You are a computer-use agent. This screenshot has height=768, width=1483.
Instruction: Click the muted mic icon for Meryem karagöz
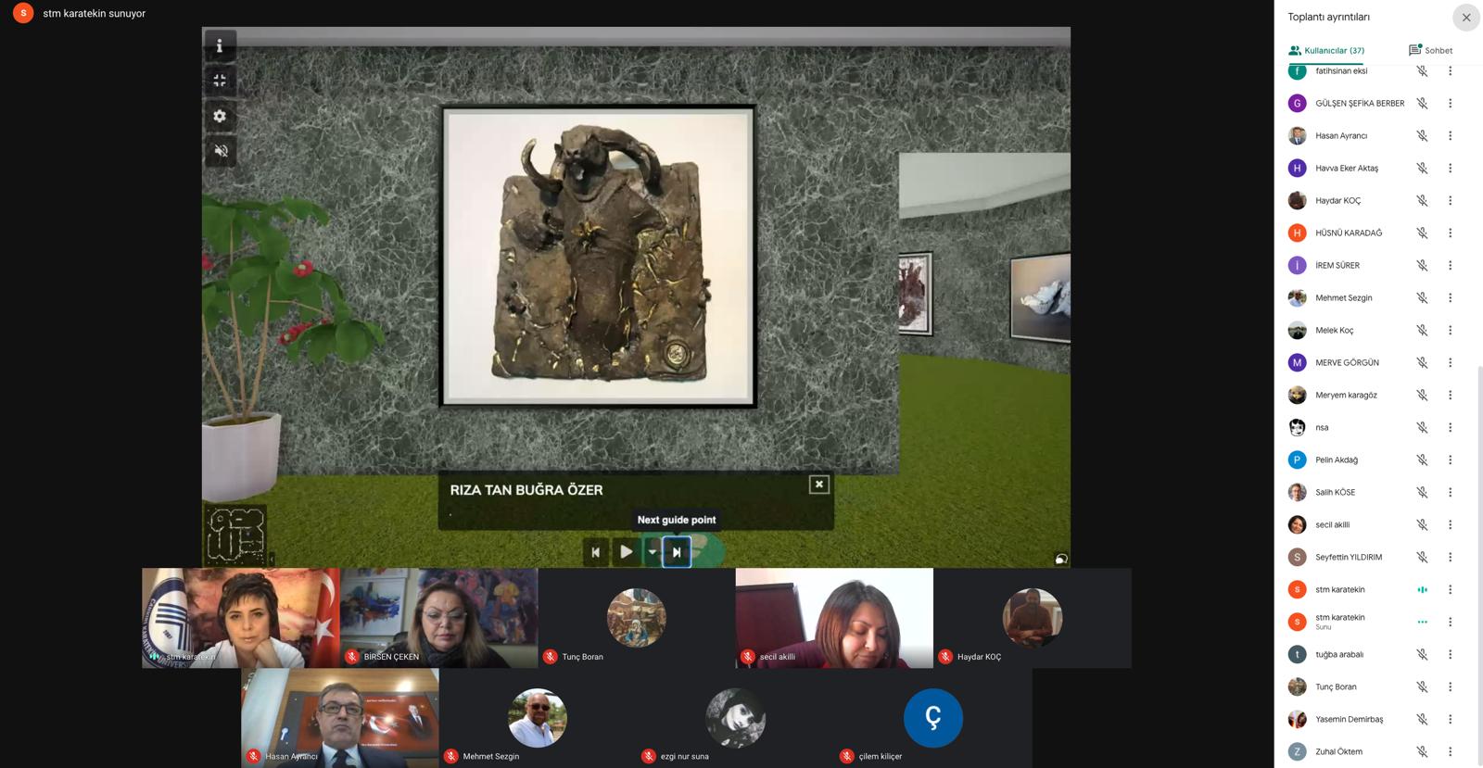point(1422,396)
